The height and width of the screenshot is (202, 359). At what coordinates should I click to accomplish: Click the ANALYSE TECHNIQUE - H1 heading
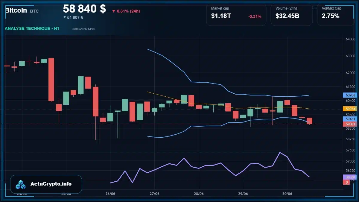click(x=32, y=28)
